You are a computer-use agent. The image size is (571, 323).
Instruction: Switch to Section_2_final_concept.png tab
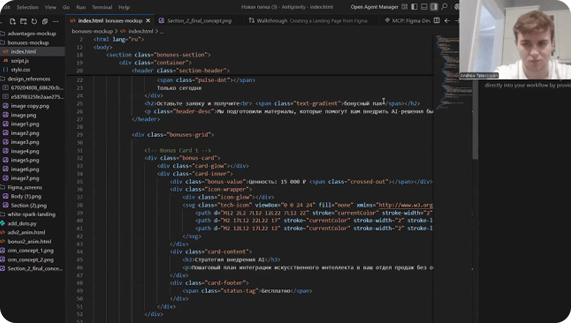(x=199, y=21)
